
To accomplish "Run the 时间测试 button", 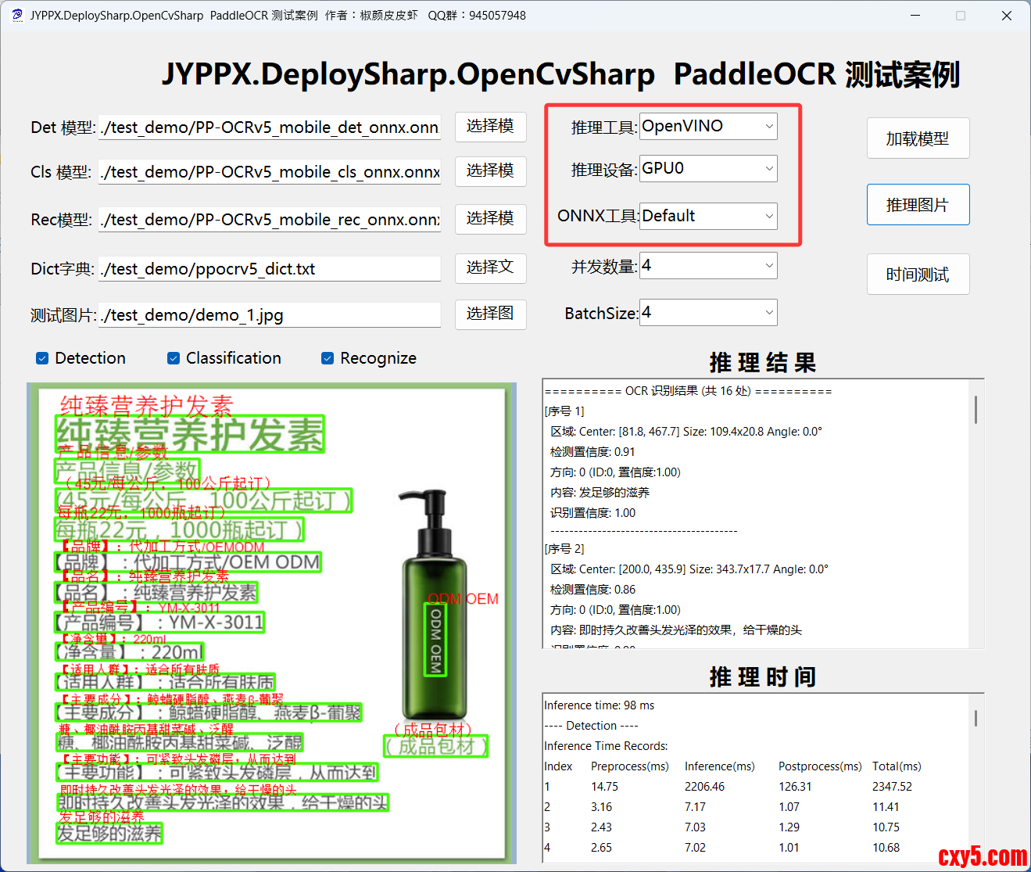I will click(x=918, y=275).
